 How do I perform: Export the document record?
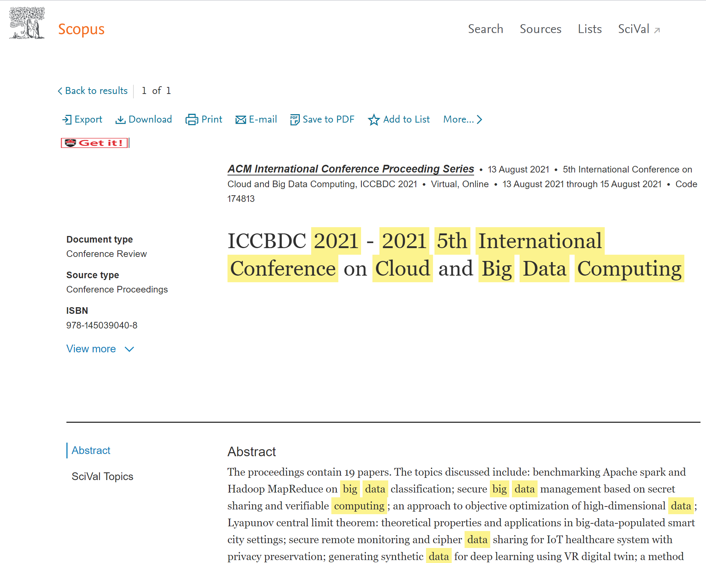(x=82, y=120)
